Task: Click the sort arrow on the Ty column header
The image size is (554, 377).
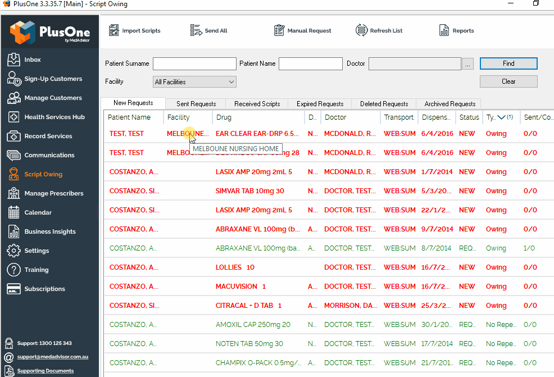Action: (x=501, y=117)
